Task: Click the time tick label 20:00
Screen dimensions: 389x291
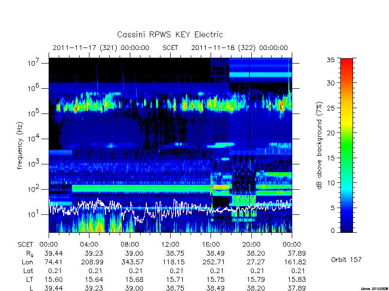Action: pos(251,245)
